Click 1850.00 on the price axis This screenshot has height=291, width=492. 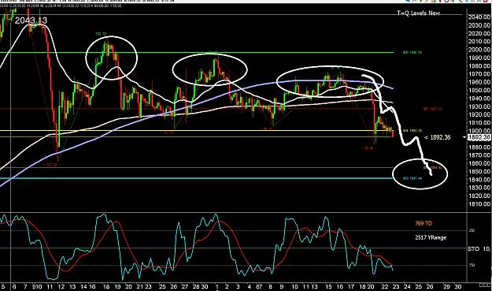[x=479, y=172]
